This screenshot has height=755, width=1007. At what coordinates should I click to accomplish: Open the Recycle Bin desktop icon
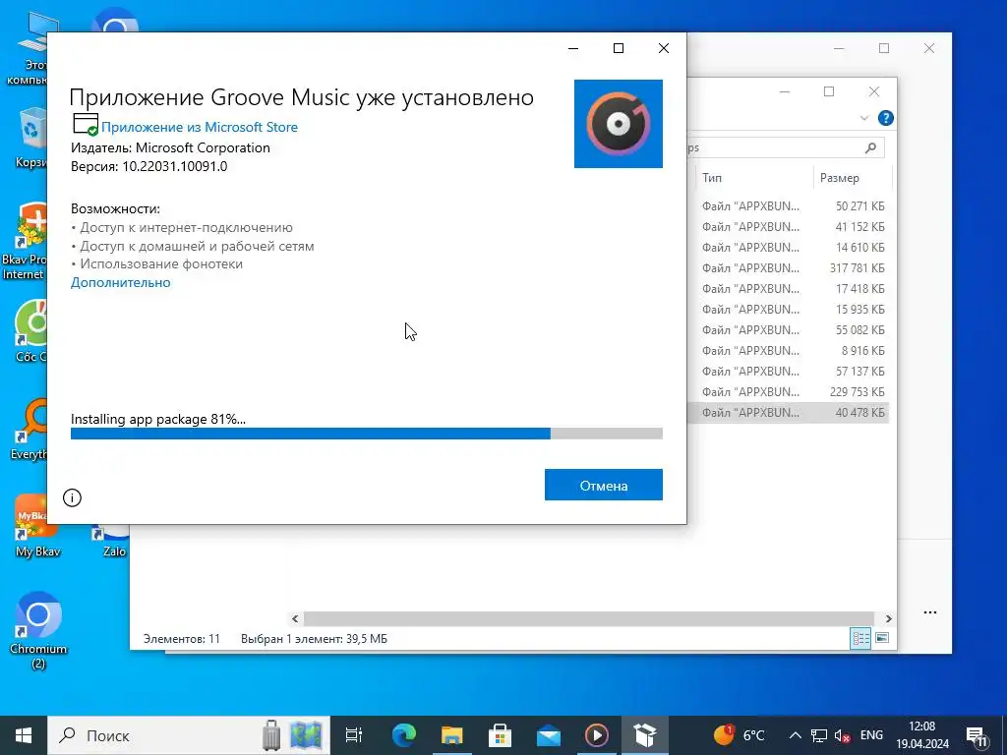click(x=32, y=138)
